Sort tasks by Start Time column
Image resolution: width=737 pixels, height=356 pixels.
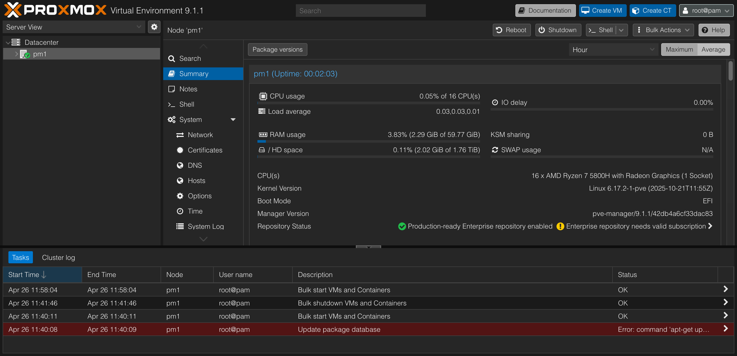pyautogui.click(x=42, y=275)
